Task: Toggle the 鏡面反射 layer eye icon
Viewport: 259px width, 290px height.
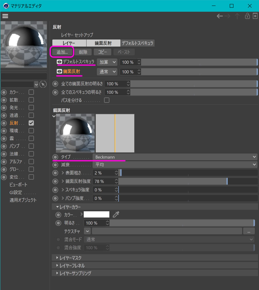Action: click(x=59, y=72)
